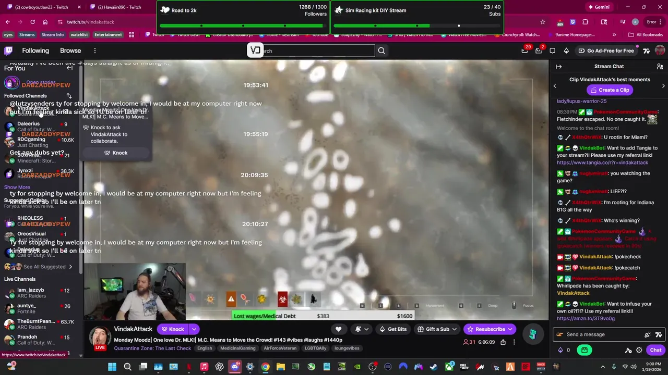Bookmark this page with the star icon
Image resolution: width=668 pixels, height=375 pixels.
(x=543, y=22)
